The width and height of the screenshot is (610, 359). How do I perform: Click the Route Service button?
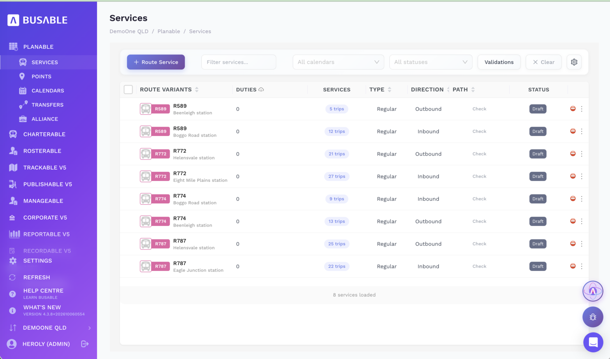pos(156,62)
